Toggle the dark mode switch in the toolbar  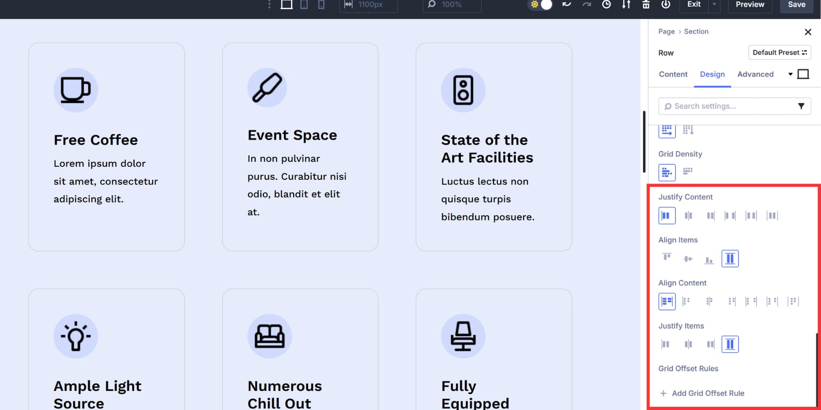[x=540, y=5]
